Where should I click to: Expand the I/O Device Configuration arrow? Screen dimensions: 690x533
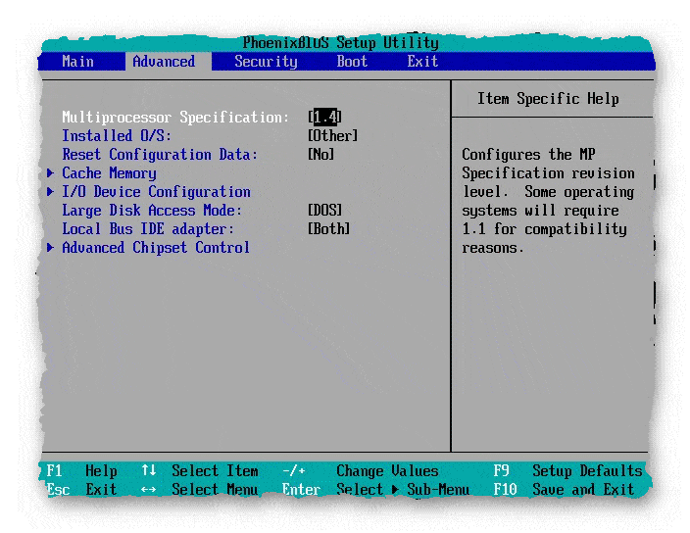coord(51,191)
